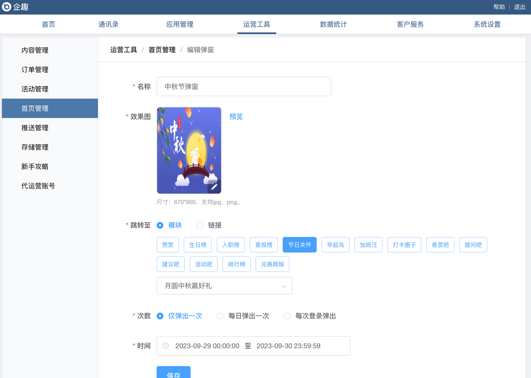Image resolution: width=531 pixels, height=378 pixels.
Task: Click the pencil edit icon on image
Action: (214, 187)
